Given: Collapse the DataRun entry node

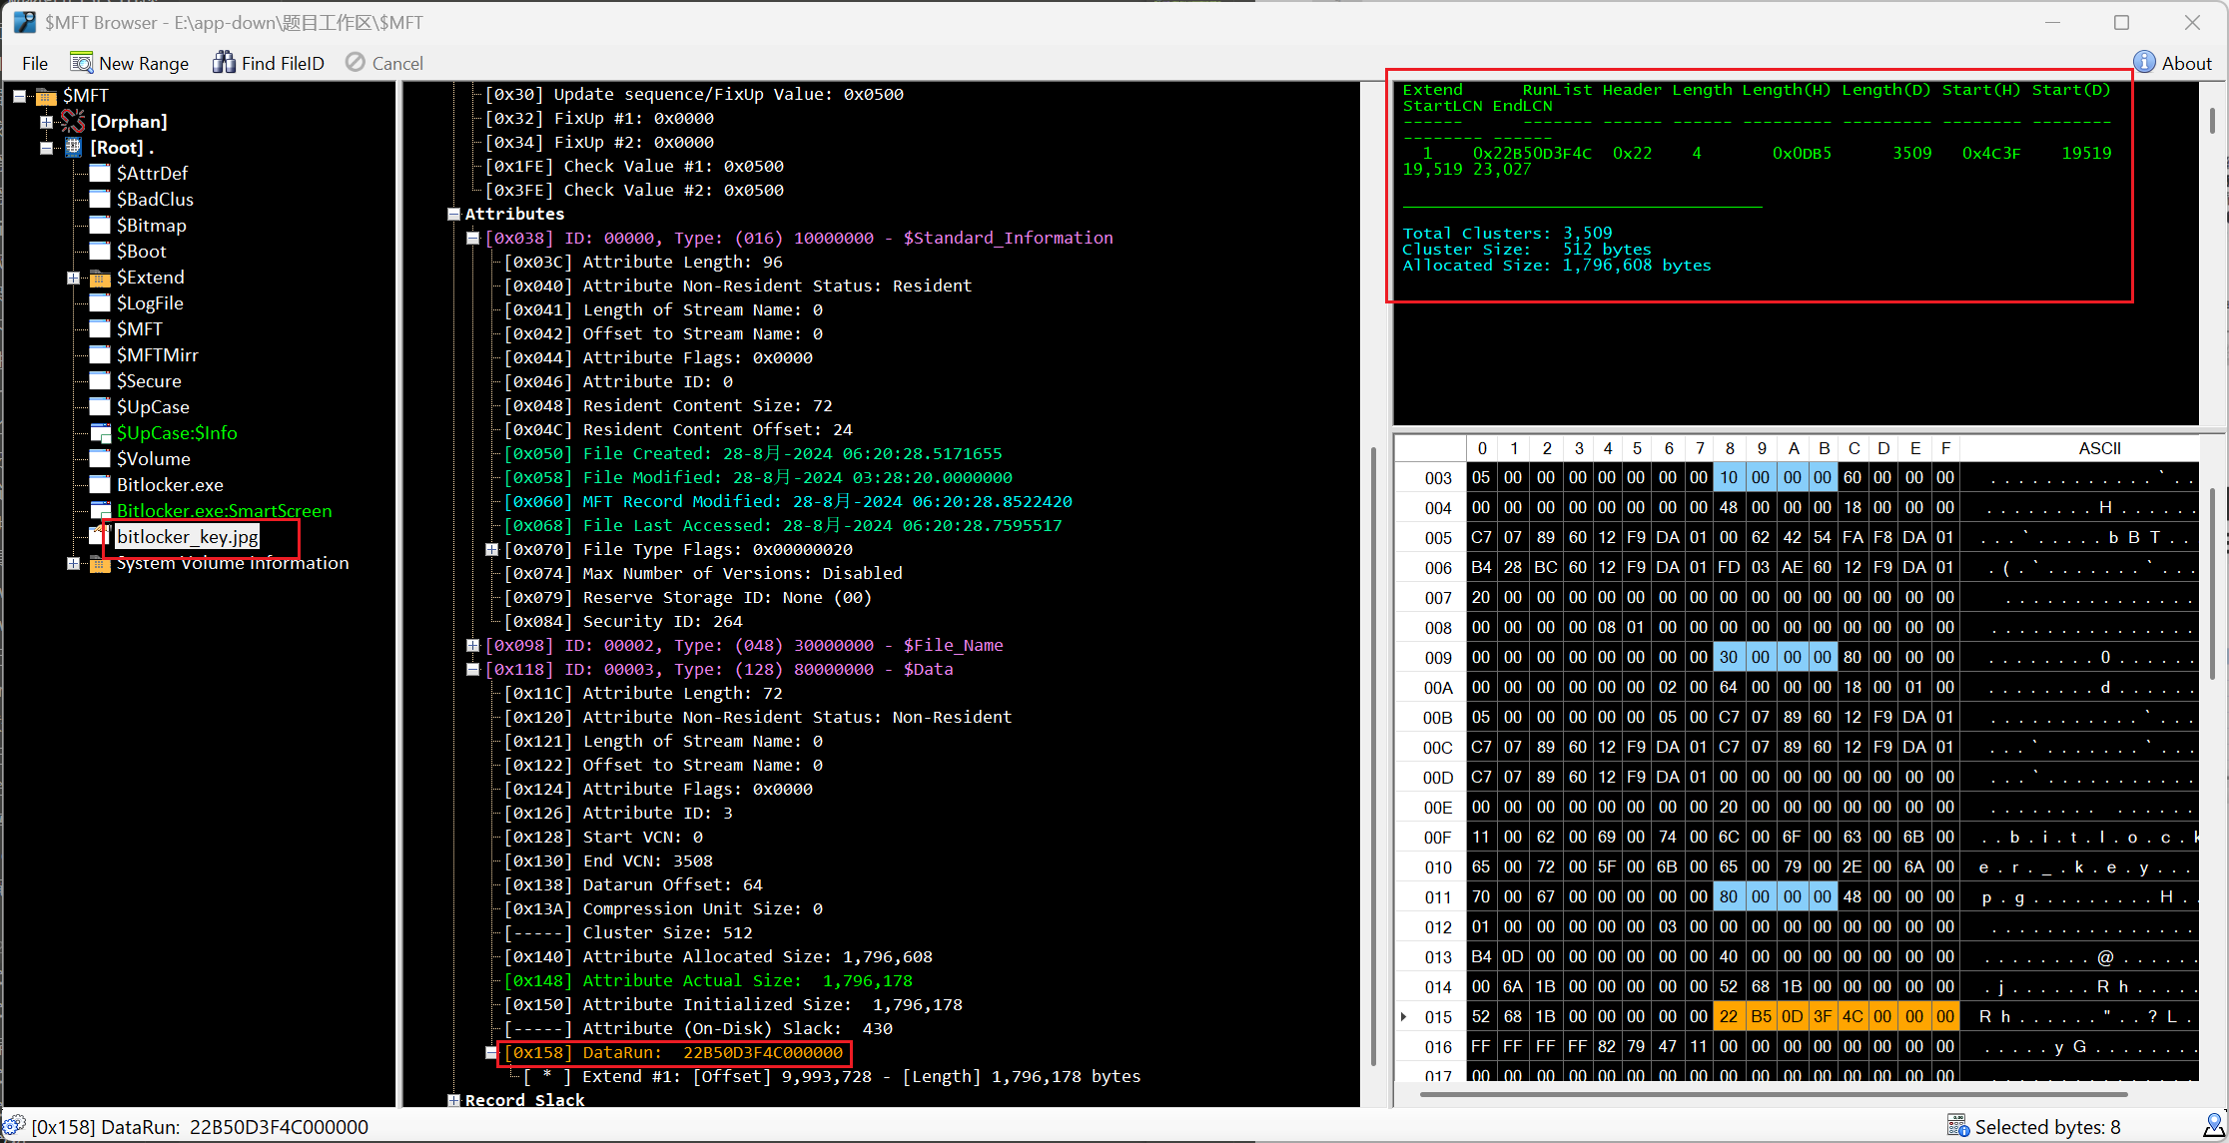Looking at the screenshot, I should click(491, 1052).
